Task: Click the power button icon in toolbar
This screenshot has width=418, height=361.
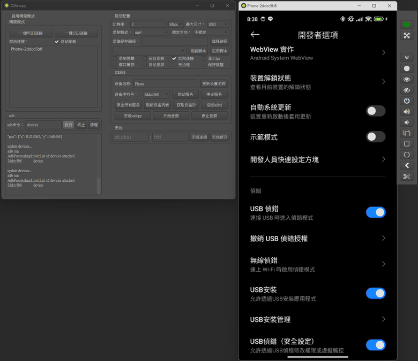Action: [407, 101]
